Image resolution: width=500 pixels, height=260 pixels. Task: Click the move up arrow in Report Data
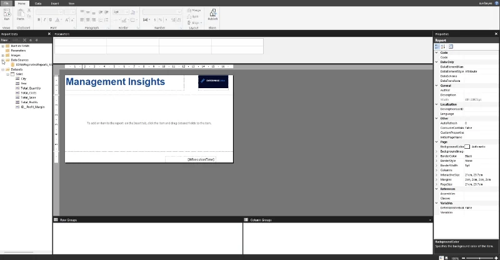point(31,40)
